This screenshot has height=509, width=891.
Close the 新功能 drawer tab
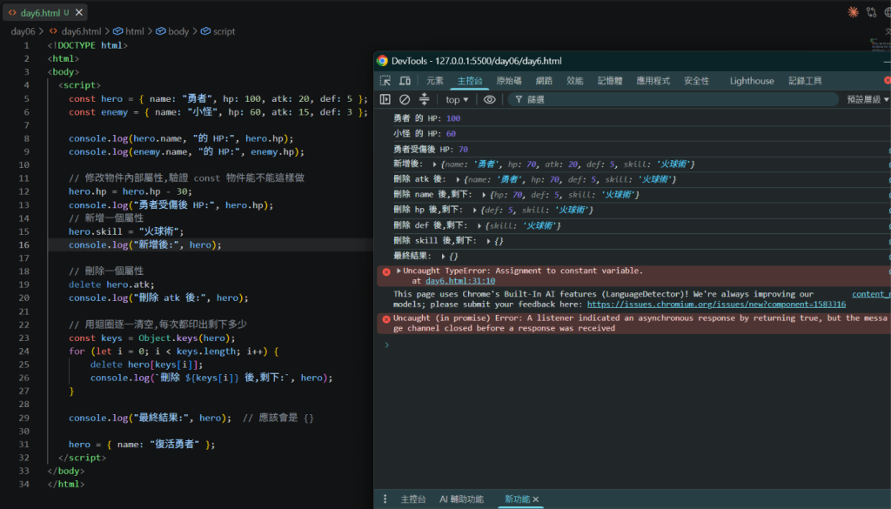tap(536, 499)
